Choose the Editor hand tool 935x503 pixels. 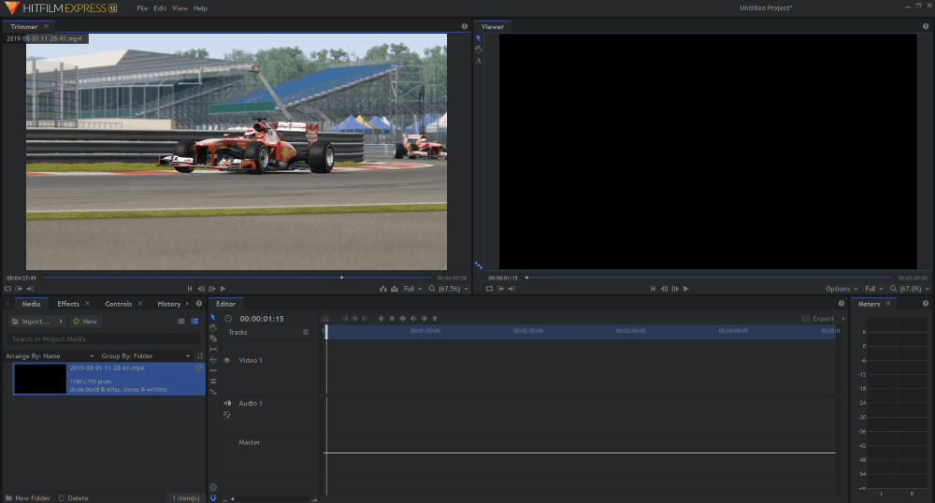(x=213, y=328)
